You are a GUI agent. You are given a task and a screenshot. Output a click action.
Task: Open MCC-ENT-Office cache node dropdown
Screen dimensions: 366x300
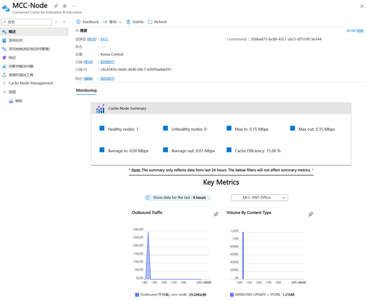coord(260,198)
